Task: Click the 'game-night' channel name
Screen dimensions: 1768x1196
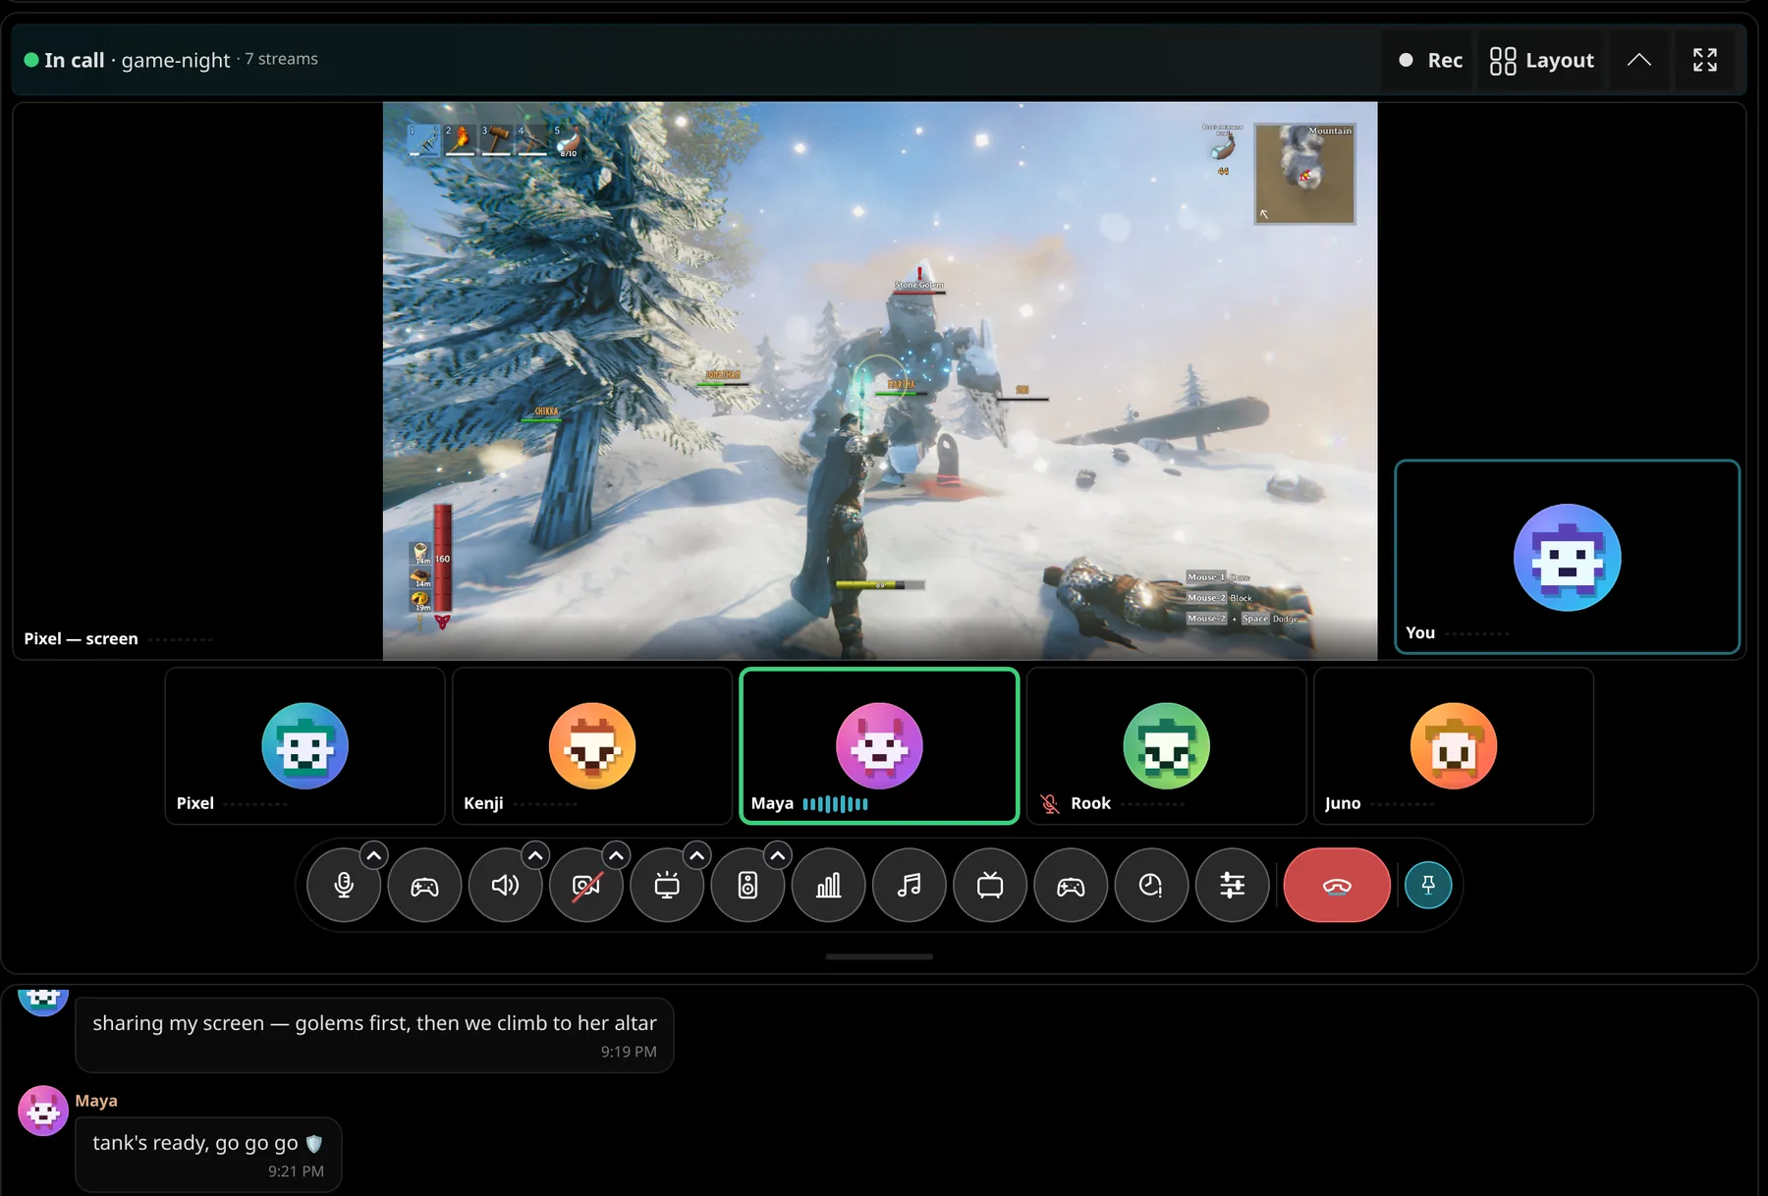Action: (176, 60)
